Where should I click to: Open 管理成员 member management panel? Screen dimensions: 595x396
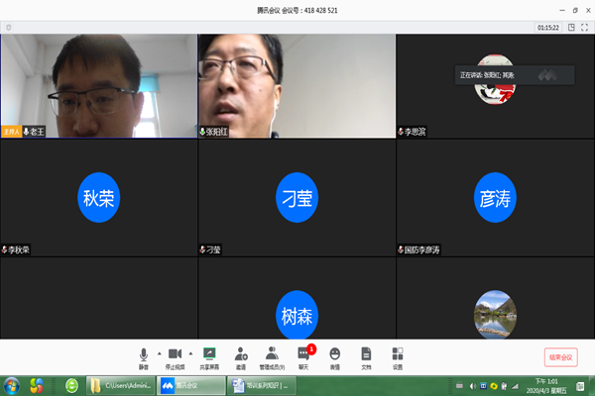[x=272, y=358]
